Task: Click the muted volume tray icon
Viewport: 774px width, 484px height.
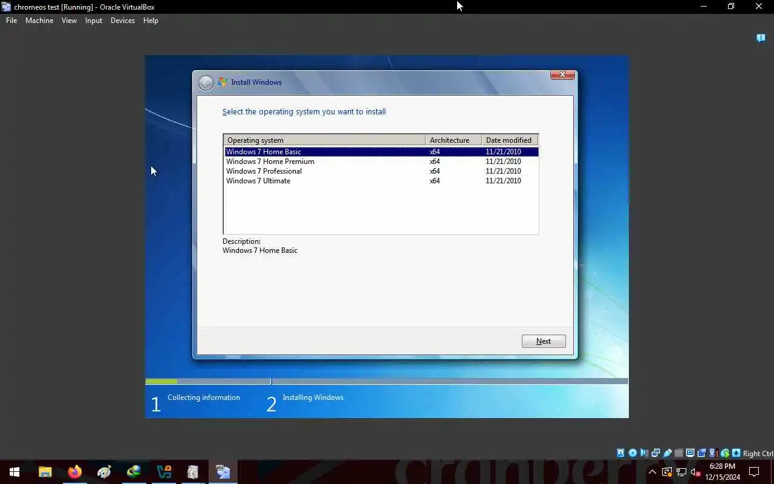Action: click(695, 472)
